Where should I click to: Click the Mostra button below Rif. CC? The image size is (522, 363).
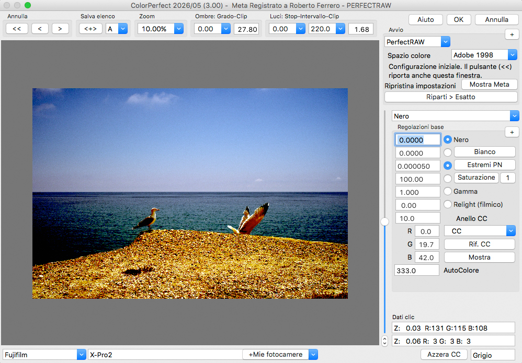(x=480, y=257)
